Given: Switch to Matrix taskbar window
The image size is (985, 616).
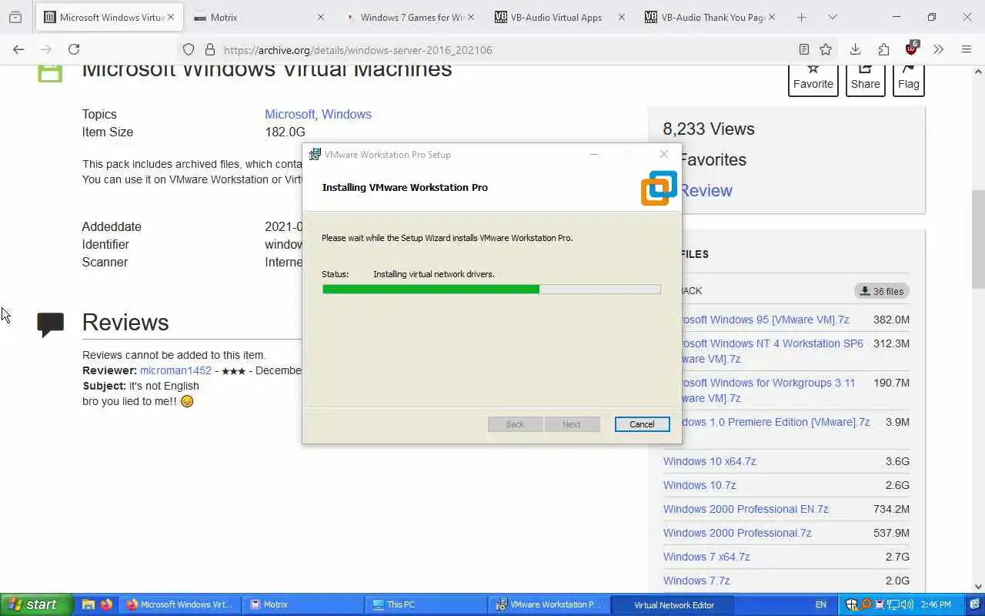Looking at the screenshot, I should click(x=302, y=604).
